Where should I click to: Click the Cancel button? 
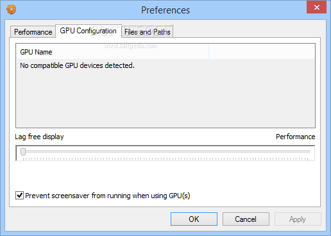246,219
